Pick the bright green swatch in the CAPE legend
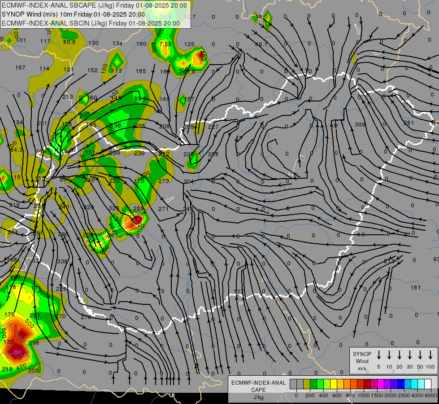 pyautogui.click(x=320, y=384)
